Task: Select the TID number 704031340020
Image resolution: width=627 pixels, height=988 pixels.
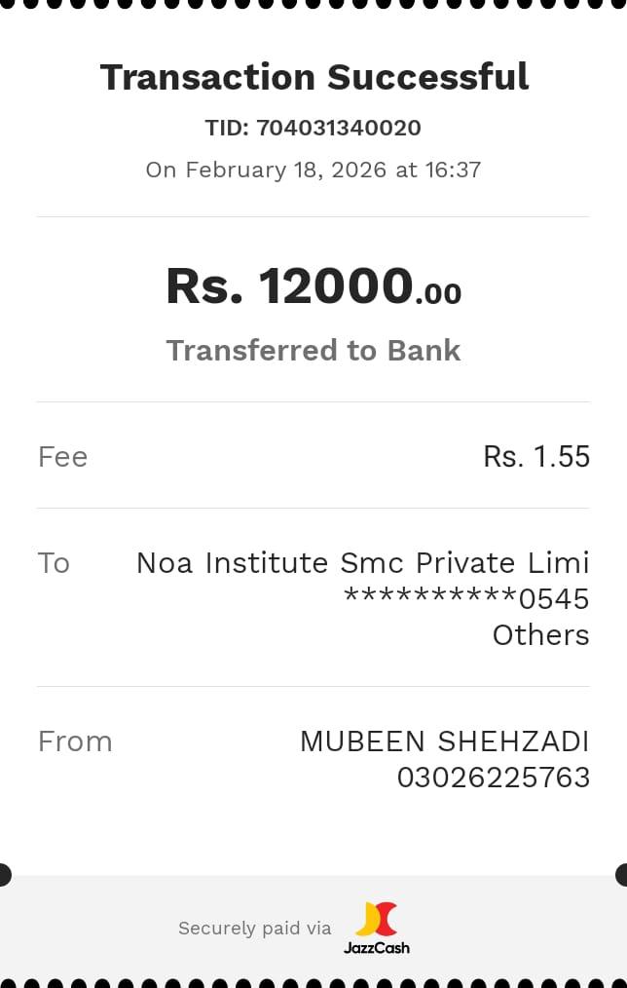Action: [x=338, y=128]
